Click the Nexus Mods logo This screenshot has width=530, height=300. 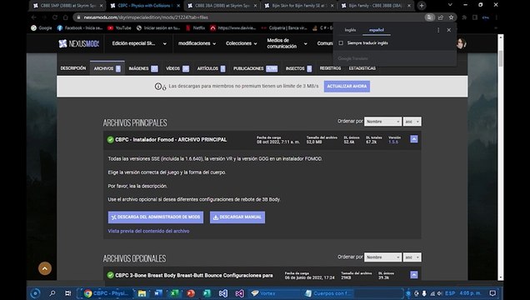(79, 43)
